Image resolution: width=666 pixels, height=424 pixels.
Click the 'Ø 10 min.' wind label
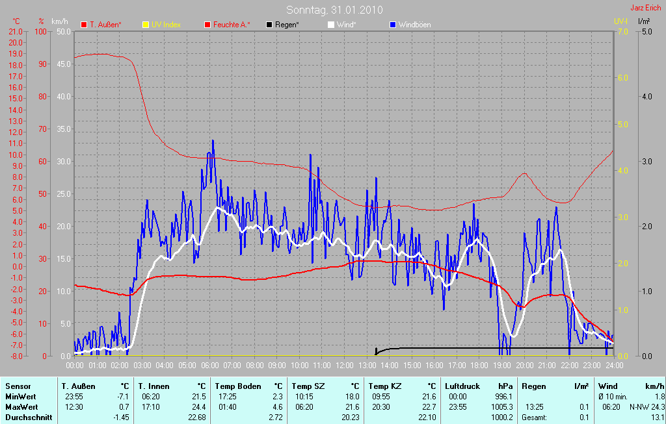point(613,397)
